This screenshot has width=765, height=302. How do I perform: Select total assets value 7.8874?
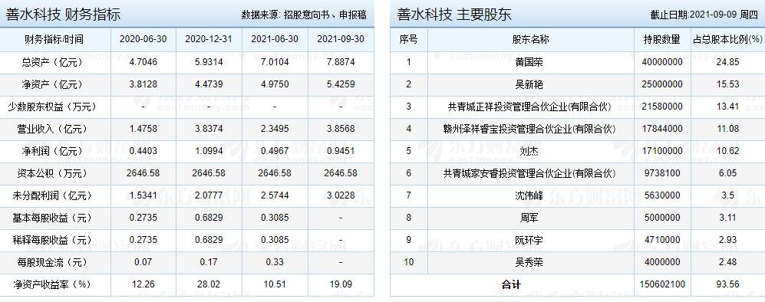click(341, 62)
